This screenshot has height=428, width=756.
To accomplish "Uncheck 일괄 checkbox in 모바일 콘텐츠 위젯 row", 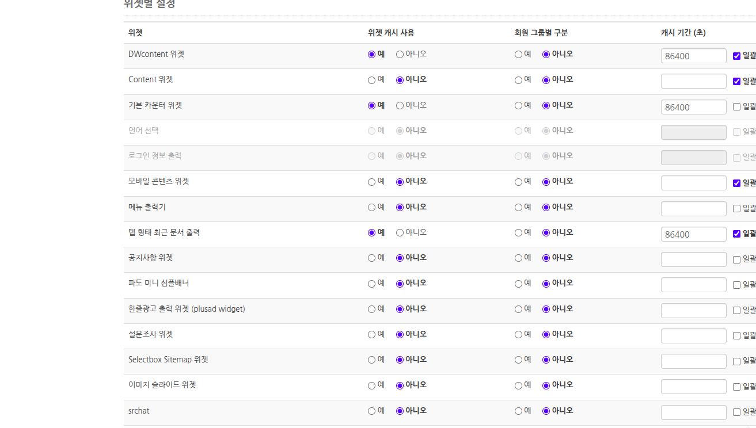I will point(736,183).
